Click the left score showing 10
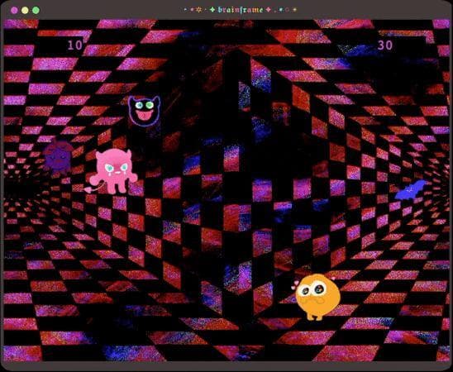Screen dimensions: 453x372 pos(74,45)
